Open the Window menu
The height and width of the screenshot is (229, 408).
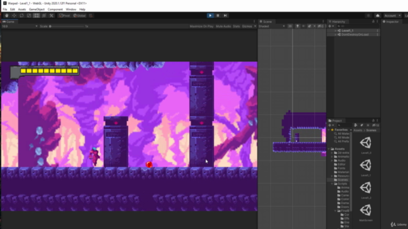71,10
